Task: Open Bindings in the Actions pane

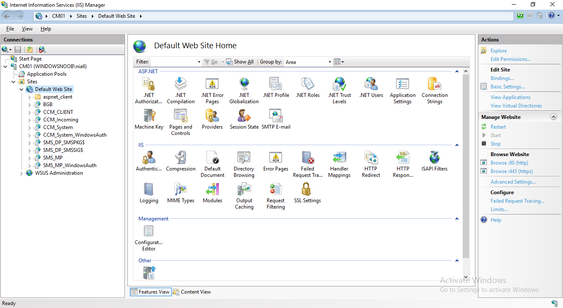Action: (502, 78)
